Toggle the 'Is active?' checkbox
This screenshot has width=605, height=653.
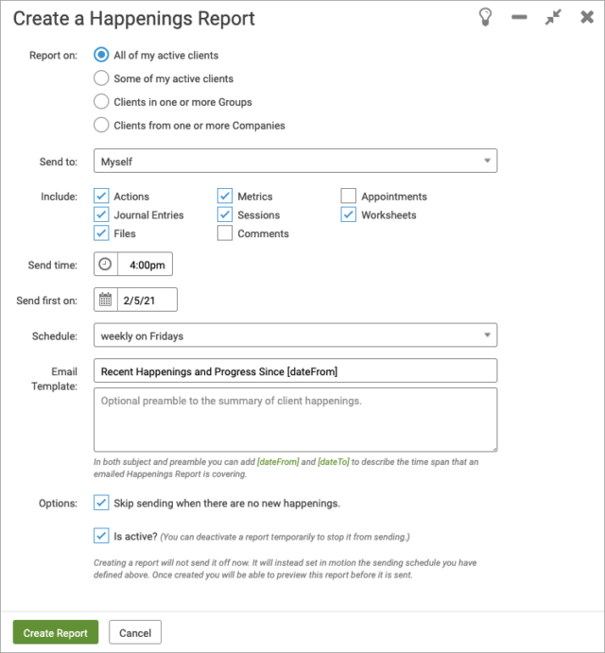tap(102, 536)
